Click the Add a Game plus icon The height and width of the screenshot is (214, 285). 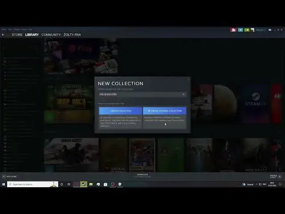4,177
